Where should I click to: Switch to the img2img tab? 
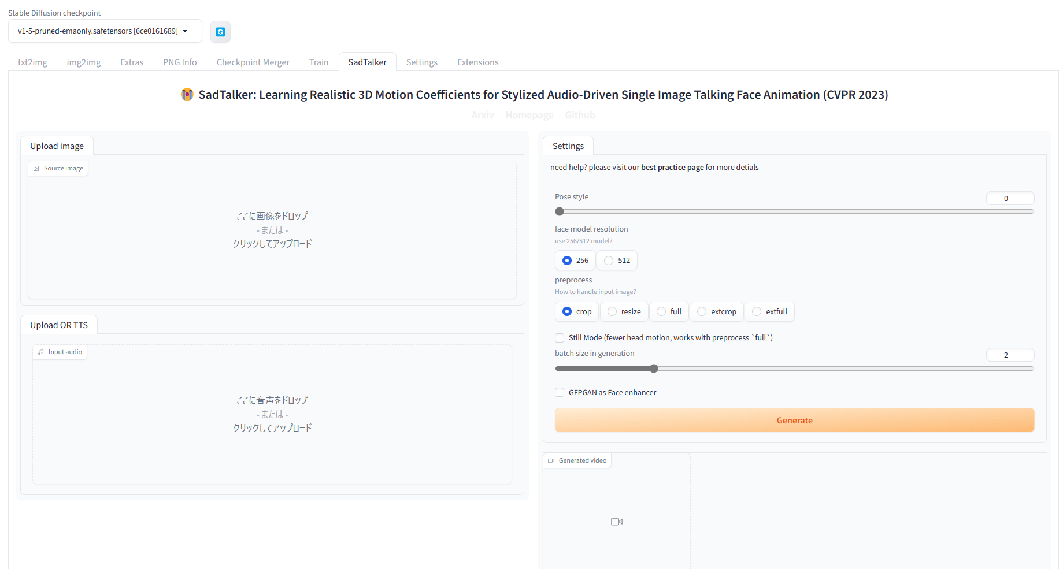tap(84, 62)
